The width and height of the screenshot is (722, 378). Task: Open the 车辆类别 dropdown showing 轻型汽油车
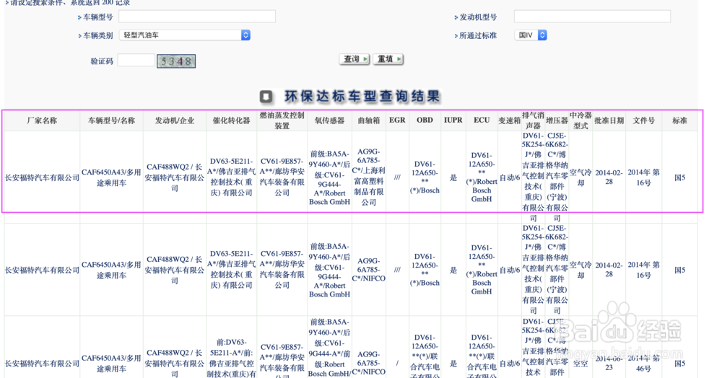point(185,35)
